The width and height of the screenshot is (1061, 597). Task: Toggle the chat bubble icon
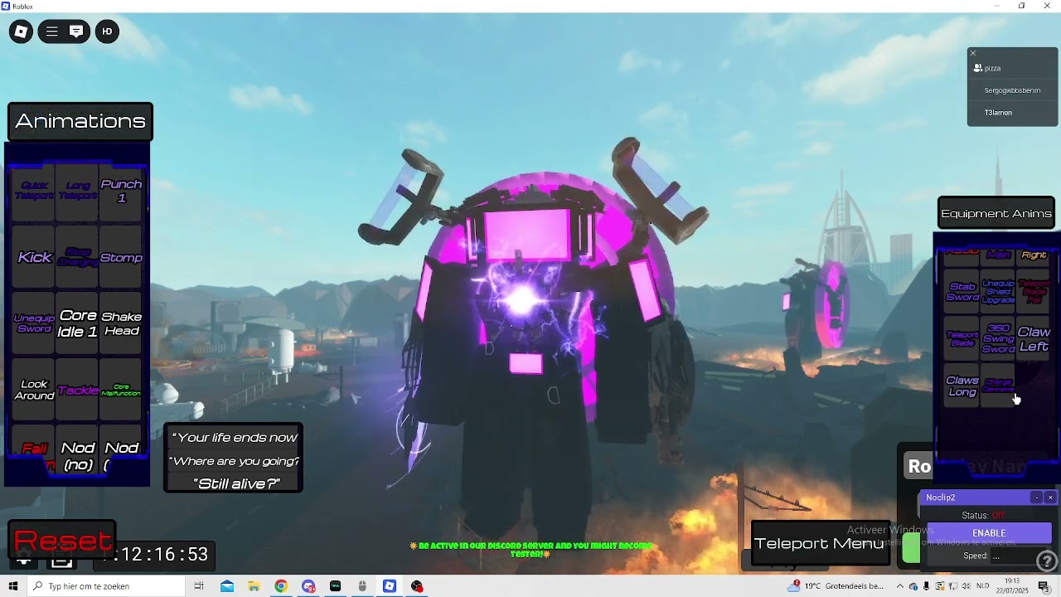(x=76, y=32)
